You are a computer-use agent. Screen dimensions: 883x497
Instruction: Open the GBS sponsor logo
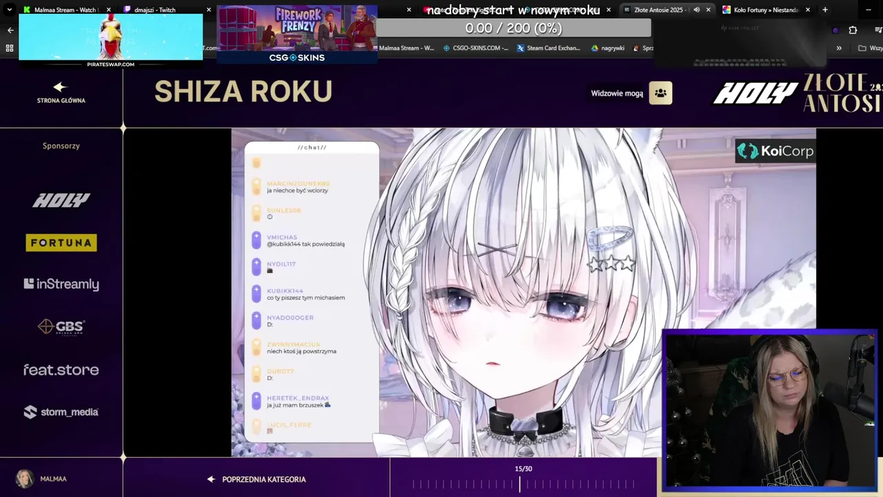click(61, 327)
